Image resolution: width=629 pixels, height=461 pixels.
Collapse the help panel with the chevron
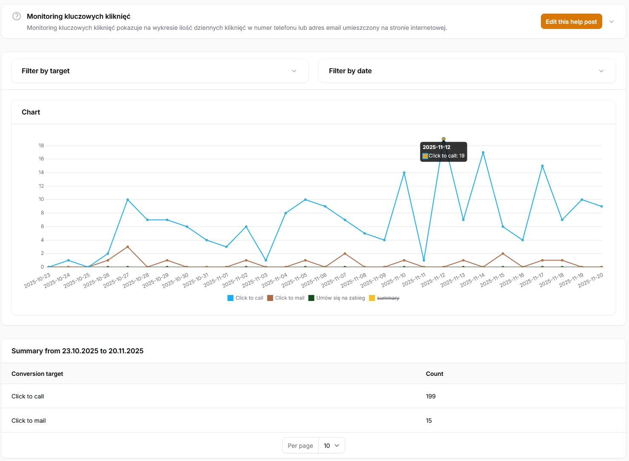[x=612, y=22]
